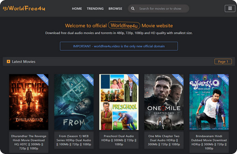Screen dimensions: 237x154
Task: Go to HOME
Action: click(x=77, y=9)
